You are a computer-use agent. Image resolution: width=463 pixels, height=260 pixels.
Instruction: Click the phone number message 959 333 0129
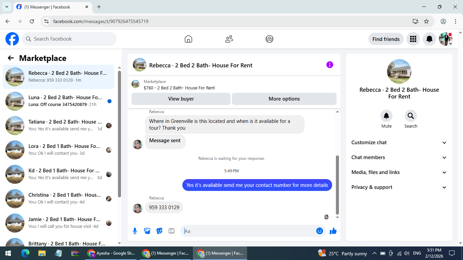[x=164, y=208]
